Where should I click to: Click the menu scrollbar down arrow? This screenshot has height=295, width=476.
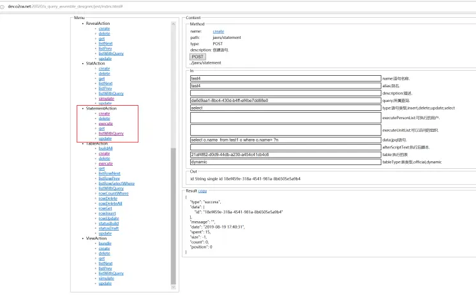pyautogui.click(x=174, y=287)
